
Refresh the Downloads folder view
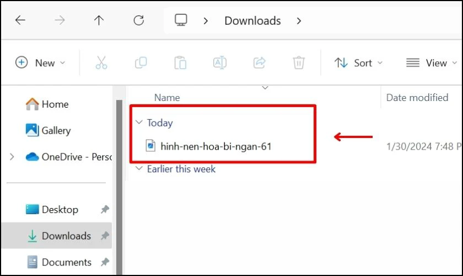pyautogui.click(x=139, y=20)
